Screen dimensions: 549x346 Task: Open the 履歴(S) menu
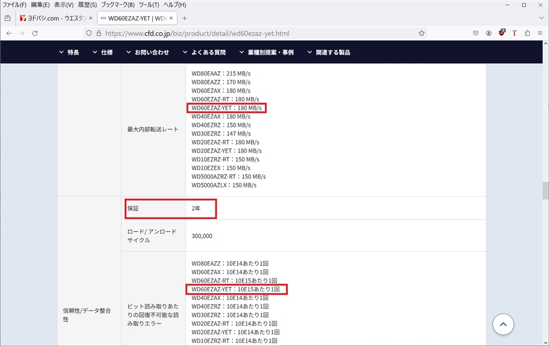87,5
